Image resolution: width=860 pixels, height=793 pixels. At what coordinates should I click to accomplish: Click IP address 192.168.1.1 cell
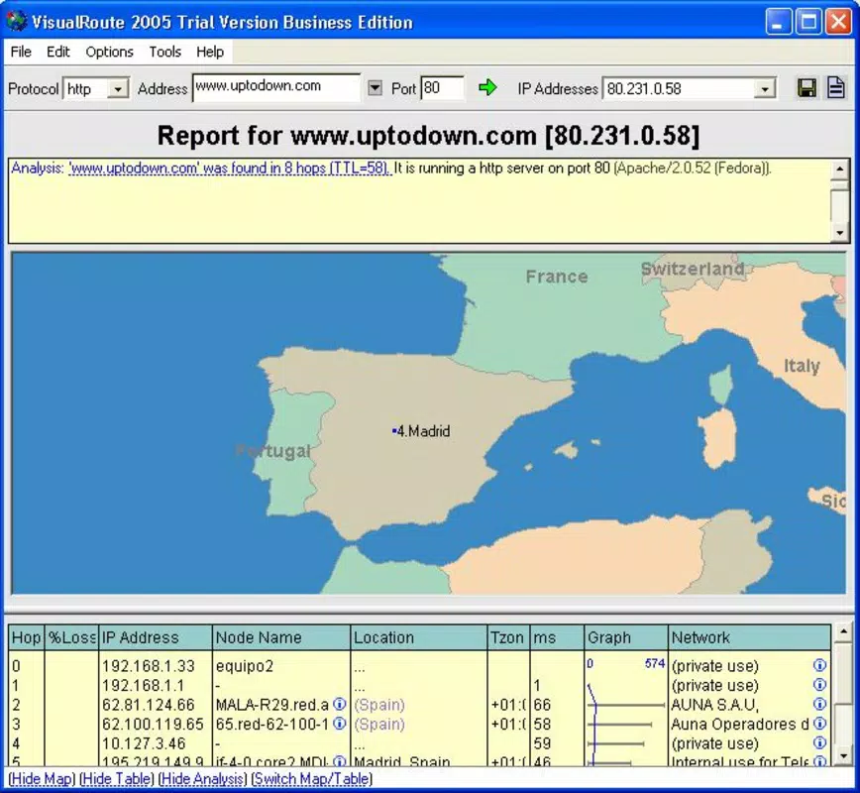[x=143, y=685]
